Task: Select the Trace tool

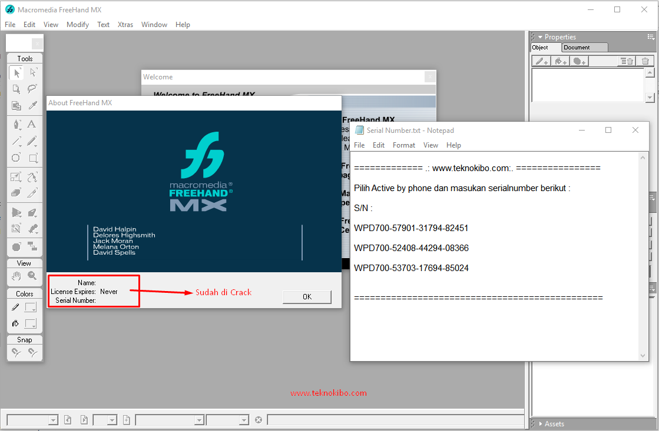Action: (x=16, y=229)
